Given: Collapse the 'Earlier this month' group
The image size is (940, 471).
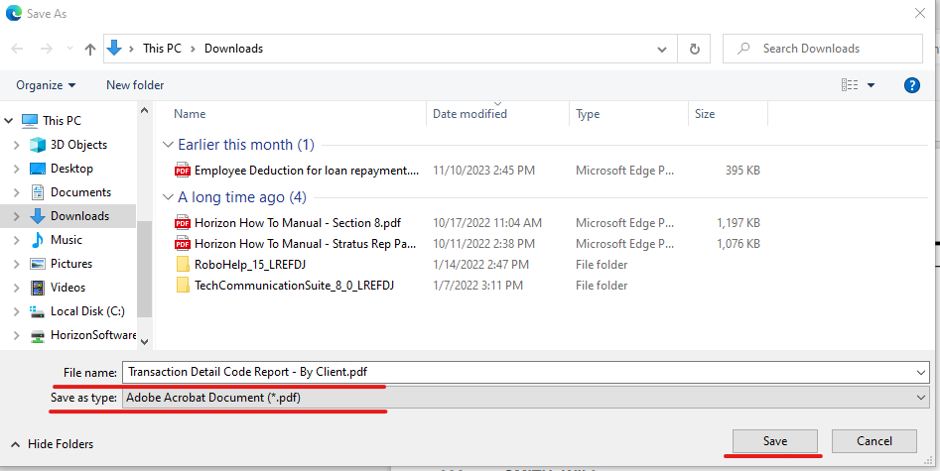Looking at the screenshot, I should click(168, 145).
